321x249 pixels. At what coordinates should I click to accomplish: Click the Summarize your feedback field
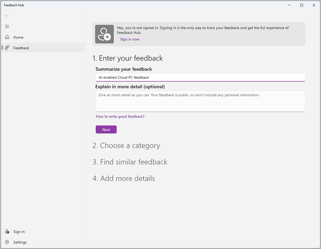point(200,77)
